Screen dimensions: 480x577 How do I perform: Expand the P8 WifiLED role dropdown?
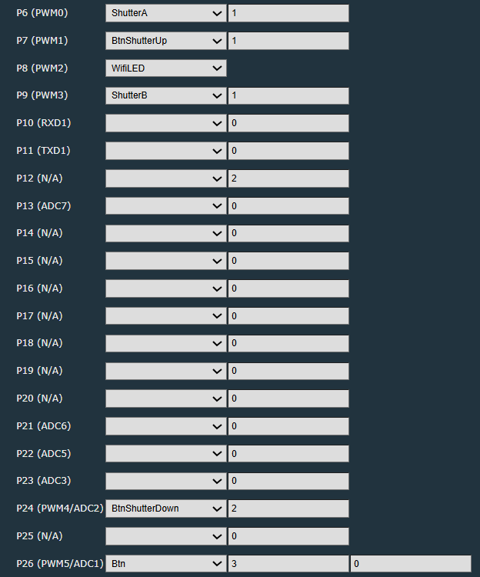tap(165, 68)
